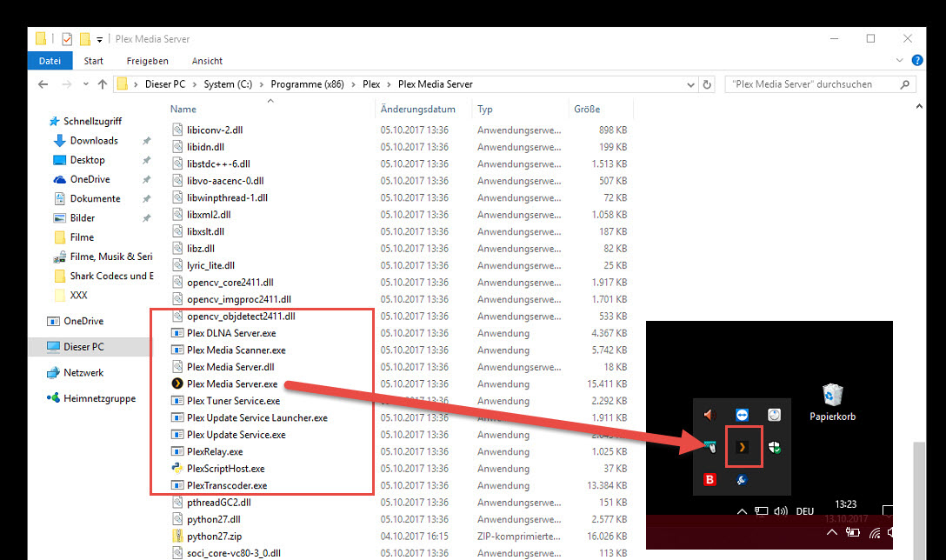This screenshot has height=560, width=946.
Task: Sort by the Größe column header
Action: point(587,110)
